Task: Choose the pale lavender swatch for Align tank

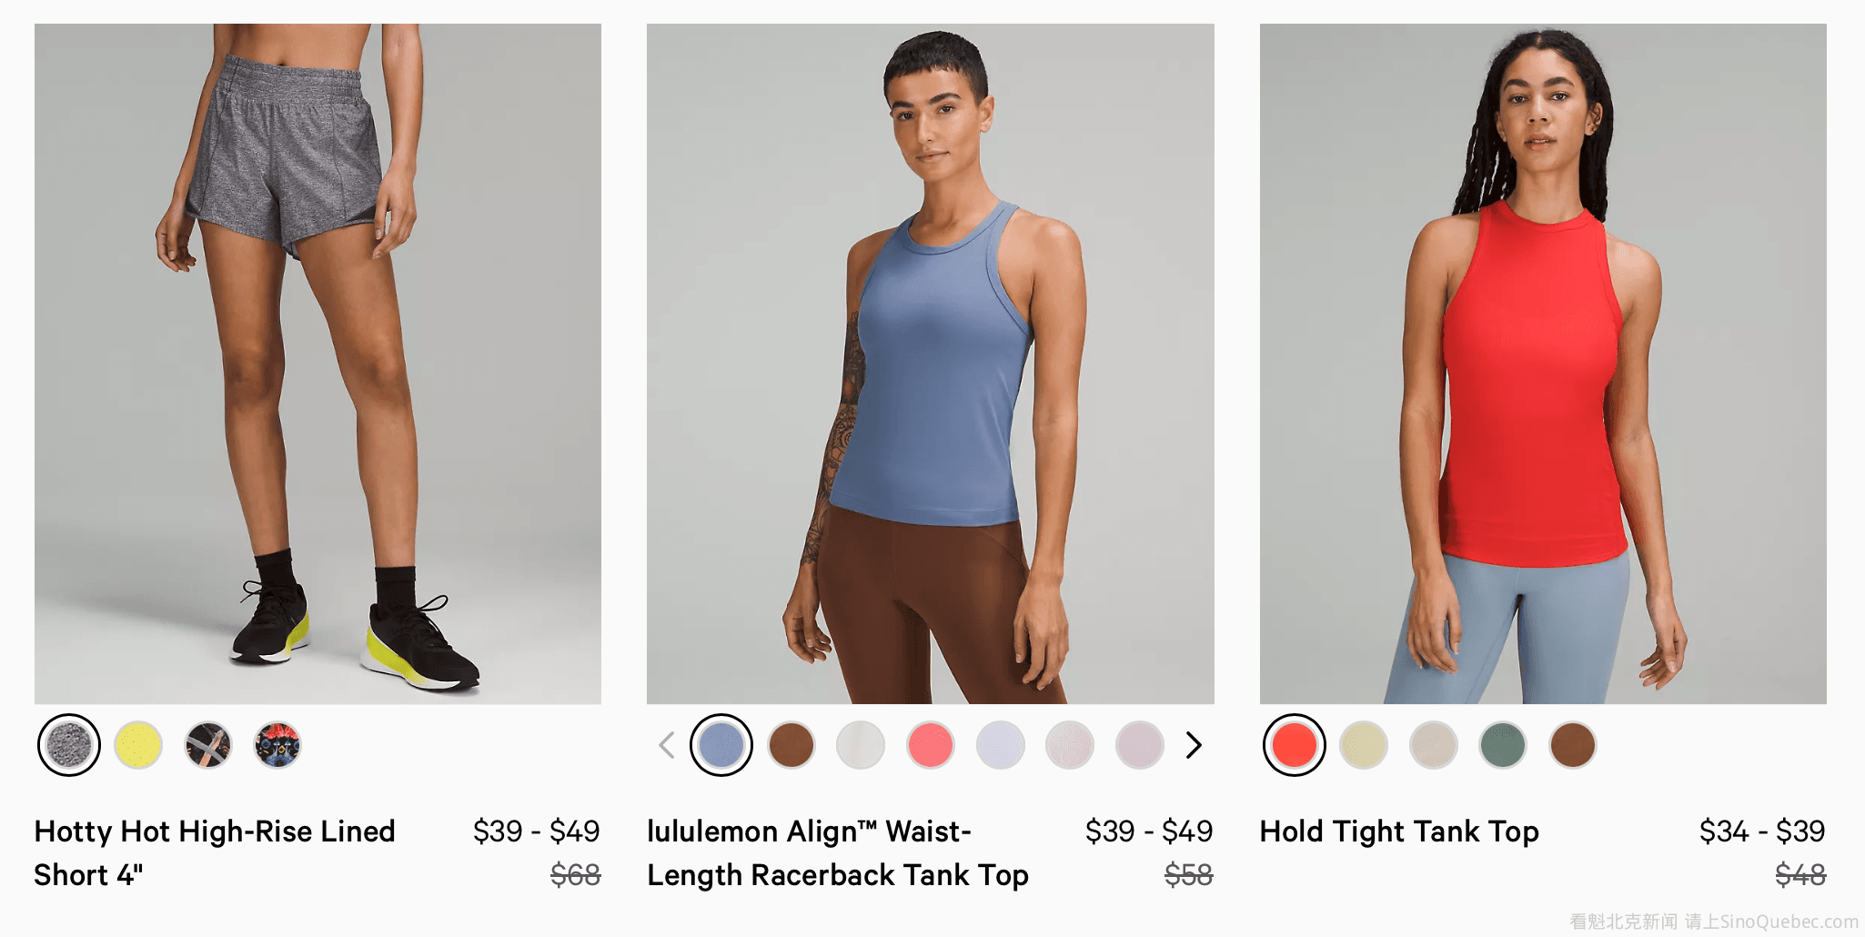Action: point(1001,745)
